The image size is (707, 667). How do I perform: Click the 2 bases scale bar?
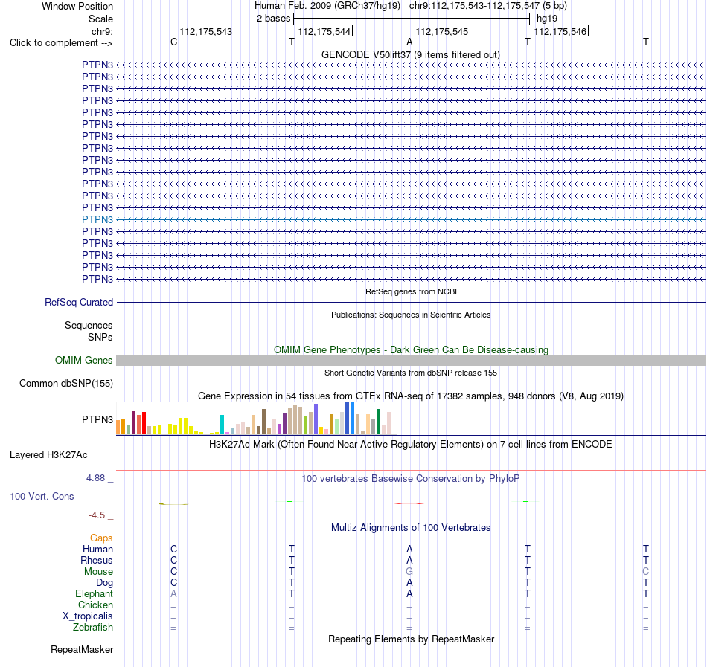point(412,19)
